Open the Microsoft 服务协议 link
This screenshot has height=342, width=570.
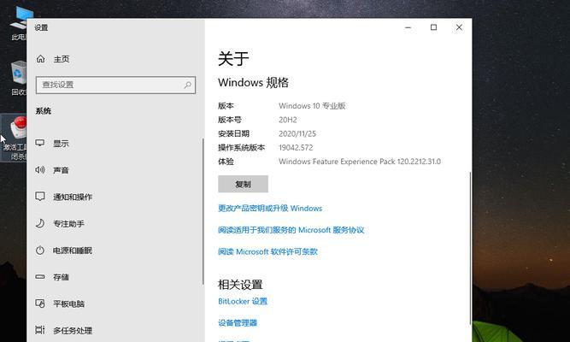coord(291,230)
